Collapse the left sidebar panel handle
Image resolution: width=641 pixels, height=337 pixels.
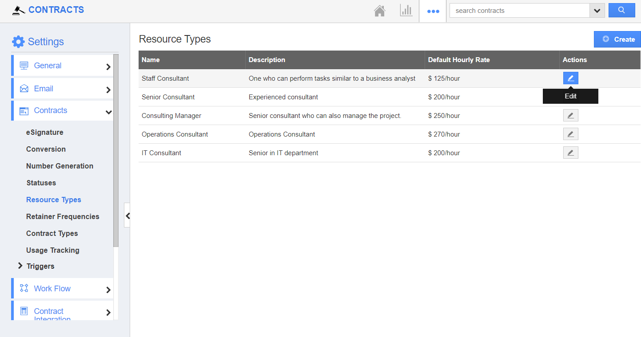pos(127,216)
